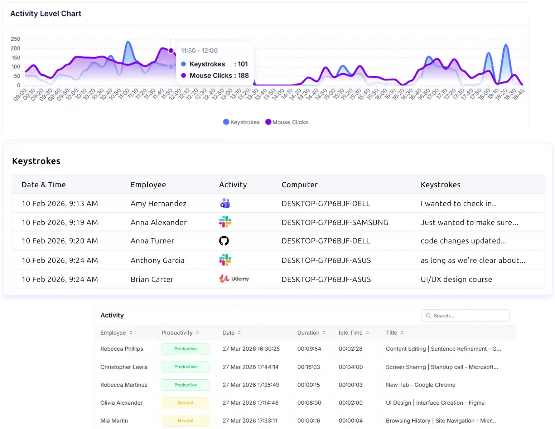Click the Slack icon in Anthony Garcia's row
Image resolution: width=555 pixels, height=429 pixels.
225,260
